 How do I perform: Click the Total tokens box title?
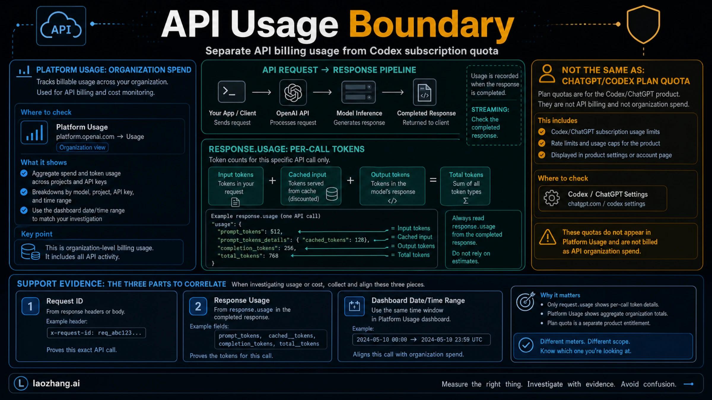pyautogui.click(x=466, y=175)
